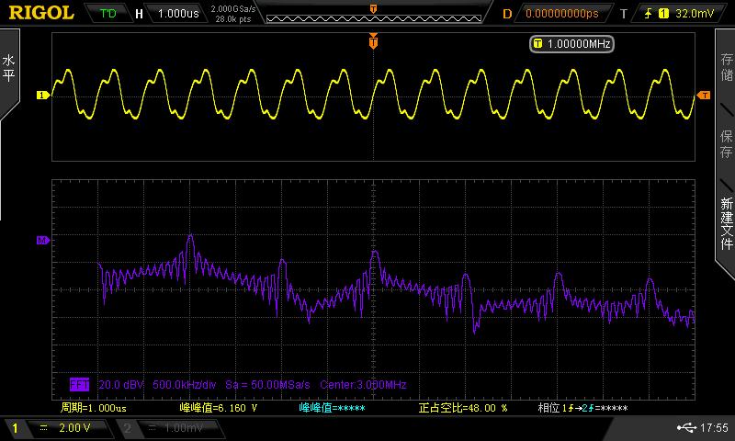
Task: Click the FFT Sa = 50.00MSa/s readout
Action: pyautogui.click(x=267, y=385)
